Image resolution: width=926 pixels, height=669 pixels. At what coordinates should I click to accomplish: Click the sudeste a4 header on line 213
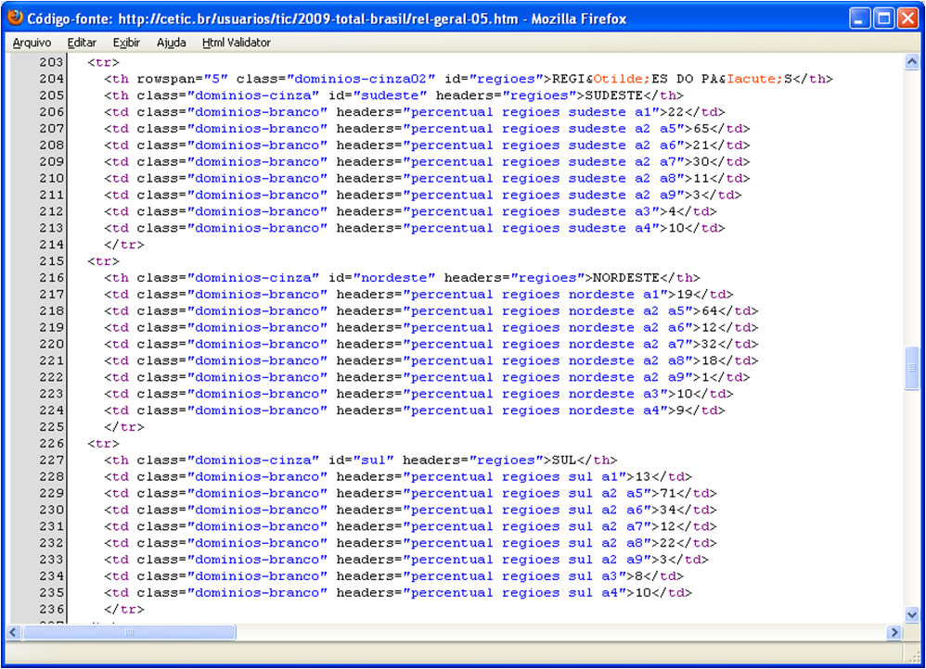point(610,228)
